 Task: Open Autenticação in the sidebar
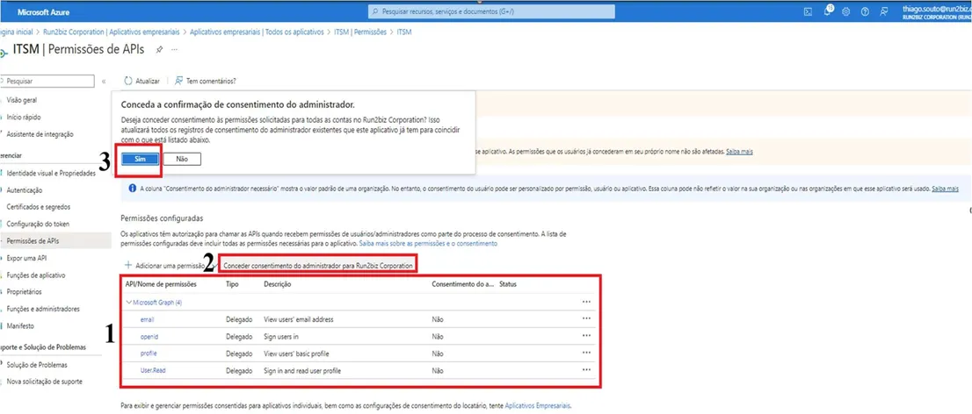(x=25, y=190)
